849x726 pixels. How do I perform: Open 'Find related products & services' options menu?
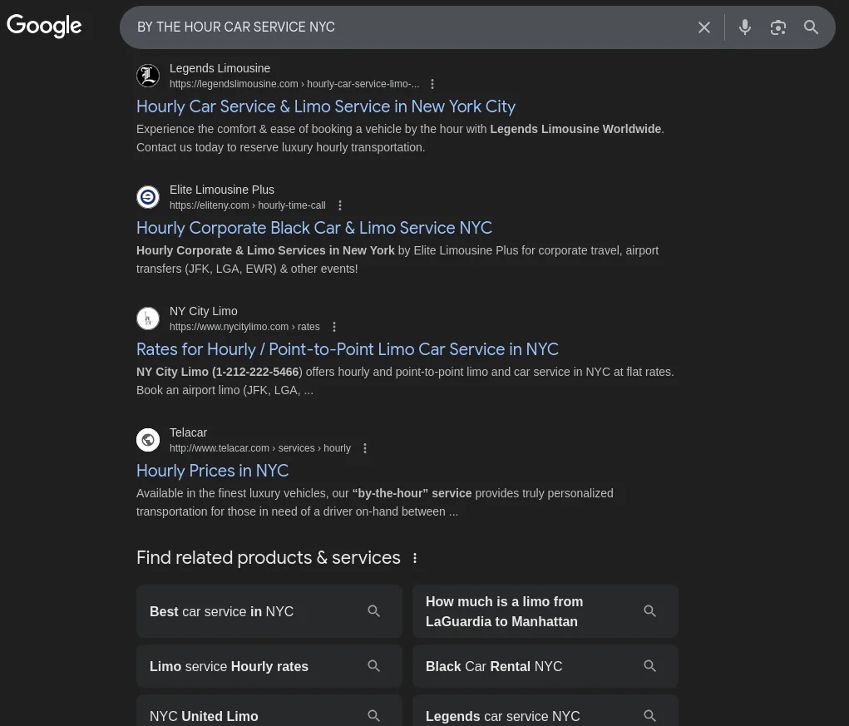[x=415, y=558]
